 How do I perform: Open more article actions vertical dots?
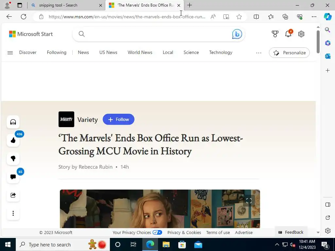coord(13,213)
